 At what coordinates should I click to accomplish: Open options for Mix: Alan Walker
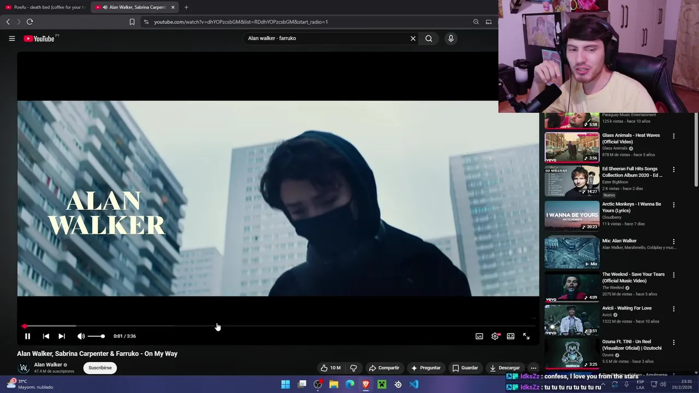pyautogui.click(x=673, y=241)
